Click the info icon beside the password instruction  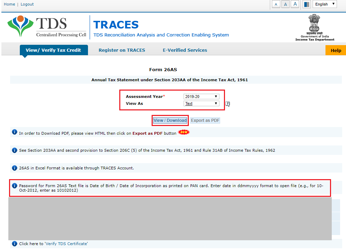pos(14,185)
